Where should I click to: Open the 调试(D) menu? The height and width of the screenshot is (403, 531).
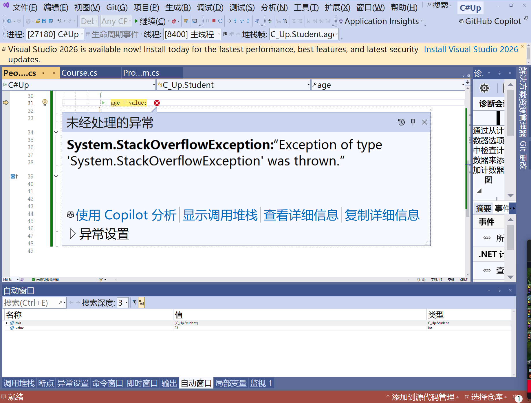pos(210,7)
